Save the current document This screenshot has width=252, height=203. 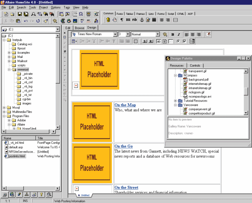click(20, 14)
